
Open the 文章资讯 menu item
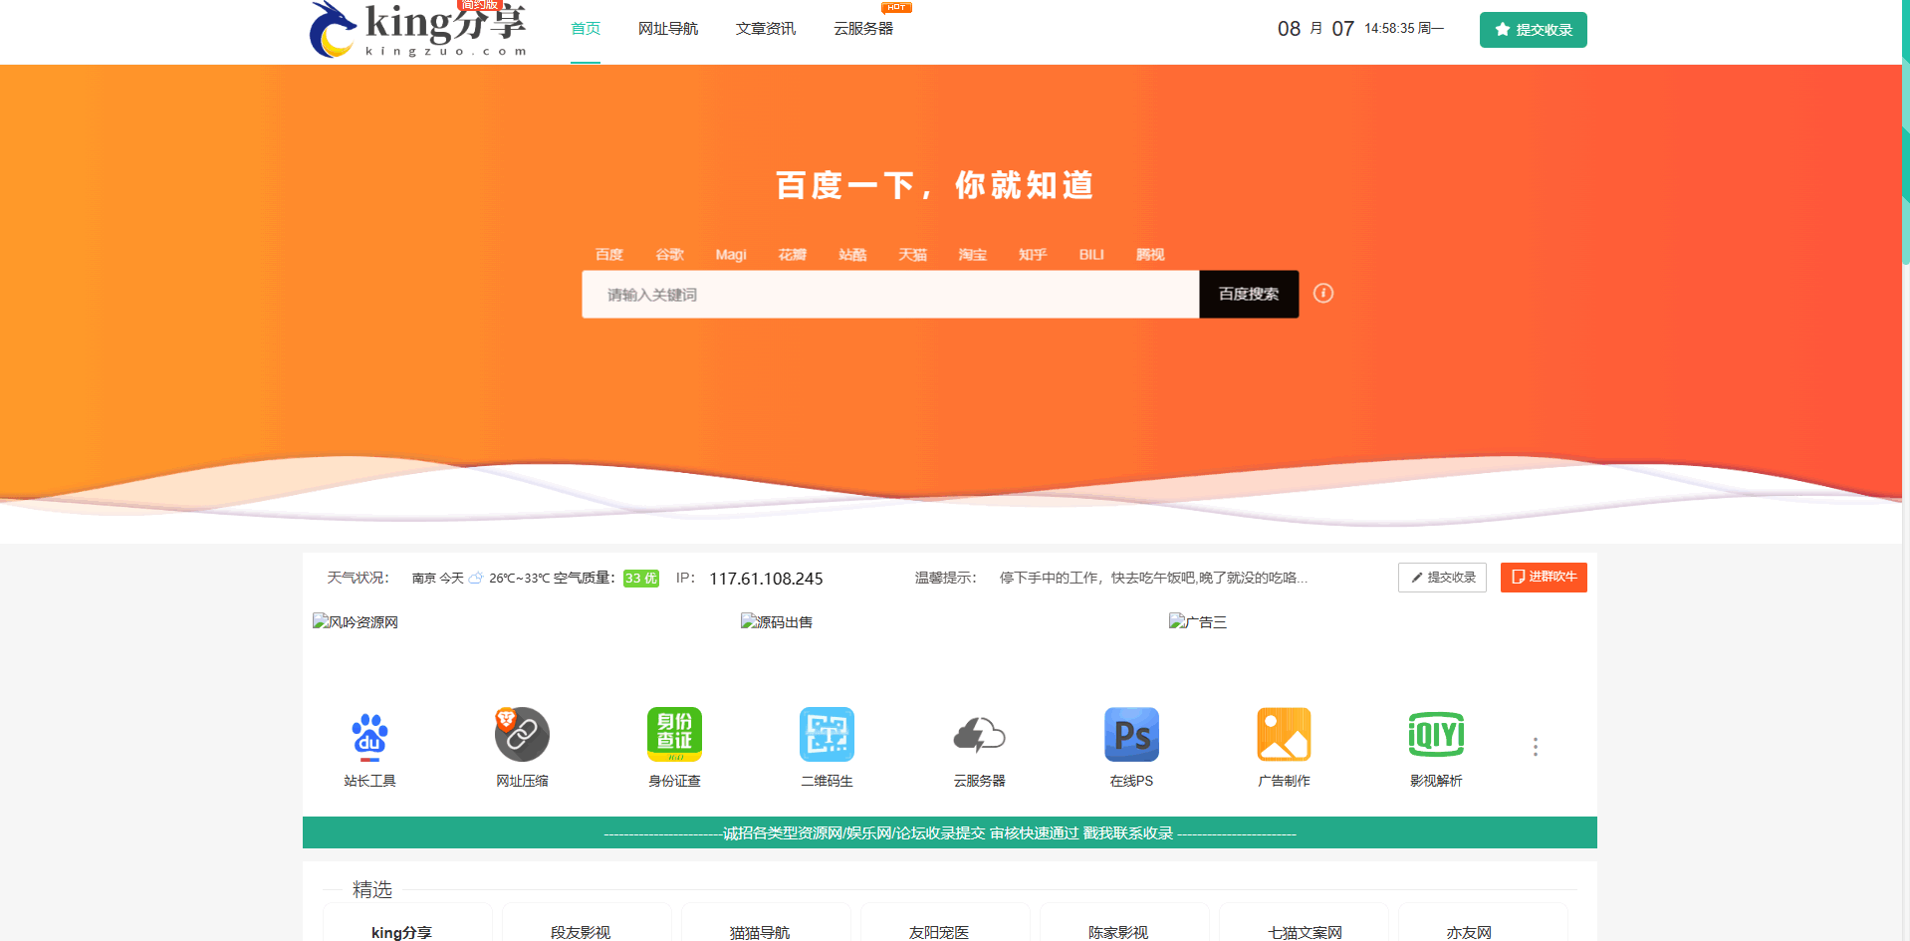tap(766, 29)
